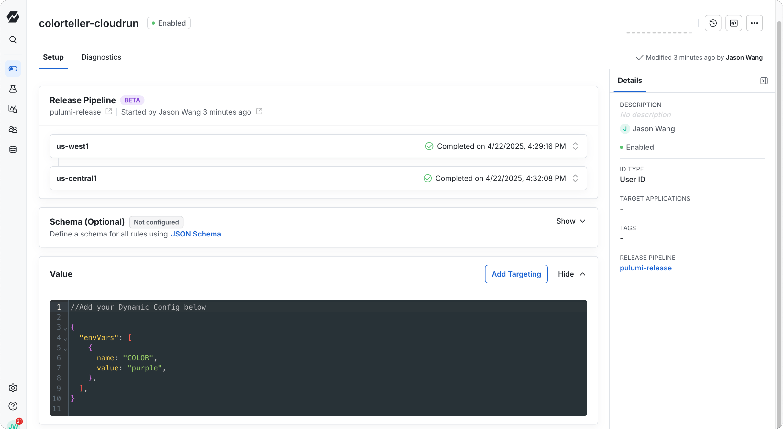The height and width of the screenshot is (429, 783).
Task: Open the Users icon in sidebar
Action: point(13,129)
